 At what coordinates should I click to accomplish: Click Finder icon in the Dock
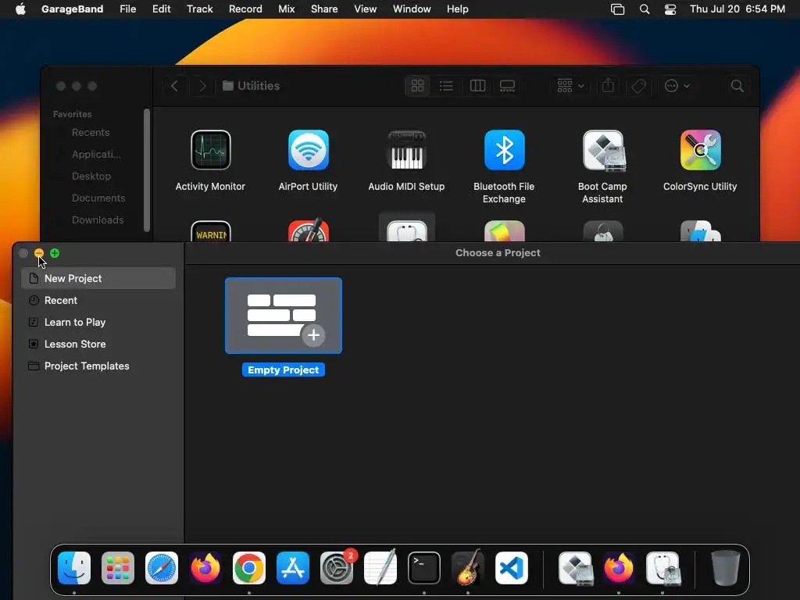coord(74,568)
